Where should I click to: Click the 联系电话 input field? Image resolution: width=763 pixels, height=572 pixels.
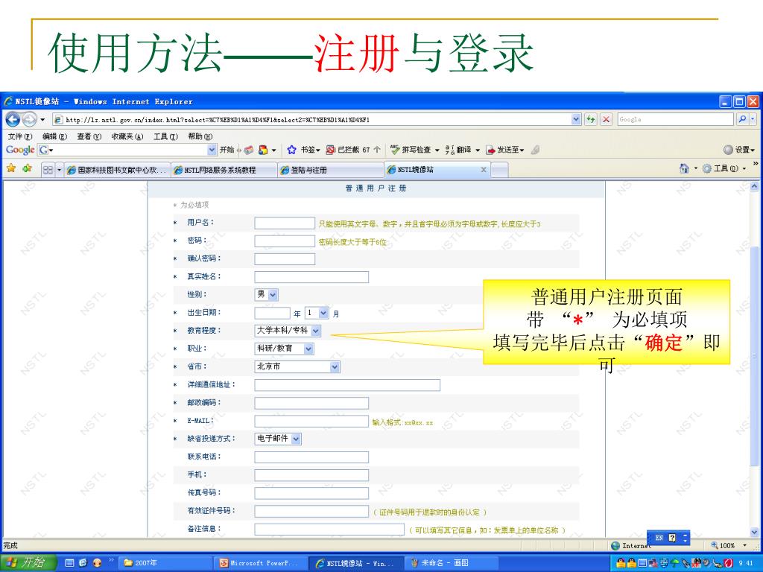(x=311, y=457)
